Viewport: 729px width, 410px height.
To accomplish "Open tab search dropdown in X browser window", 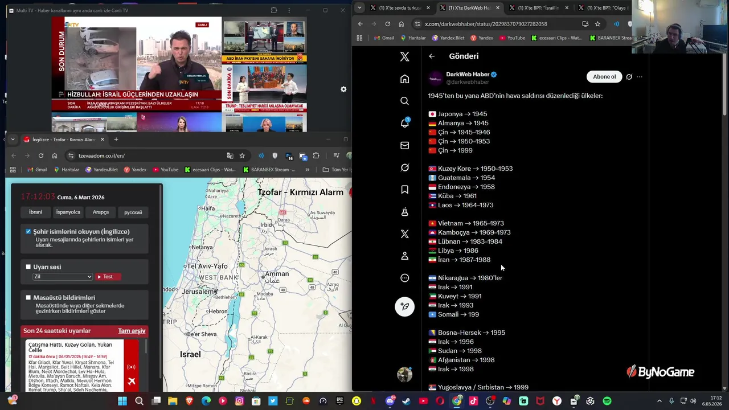I will tap(359, 7).
